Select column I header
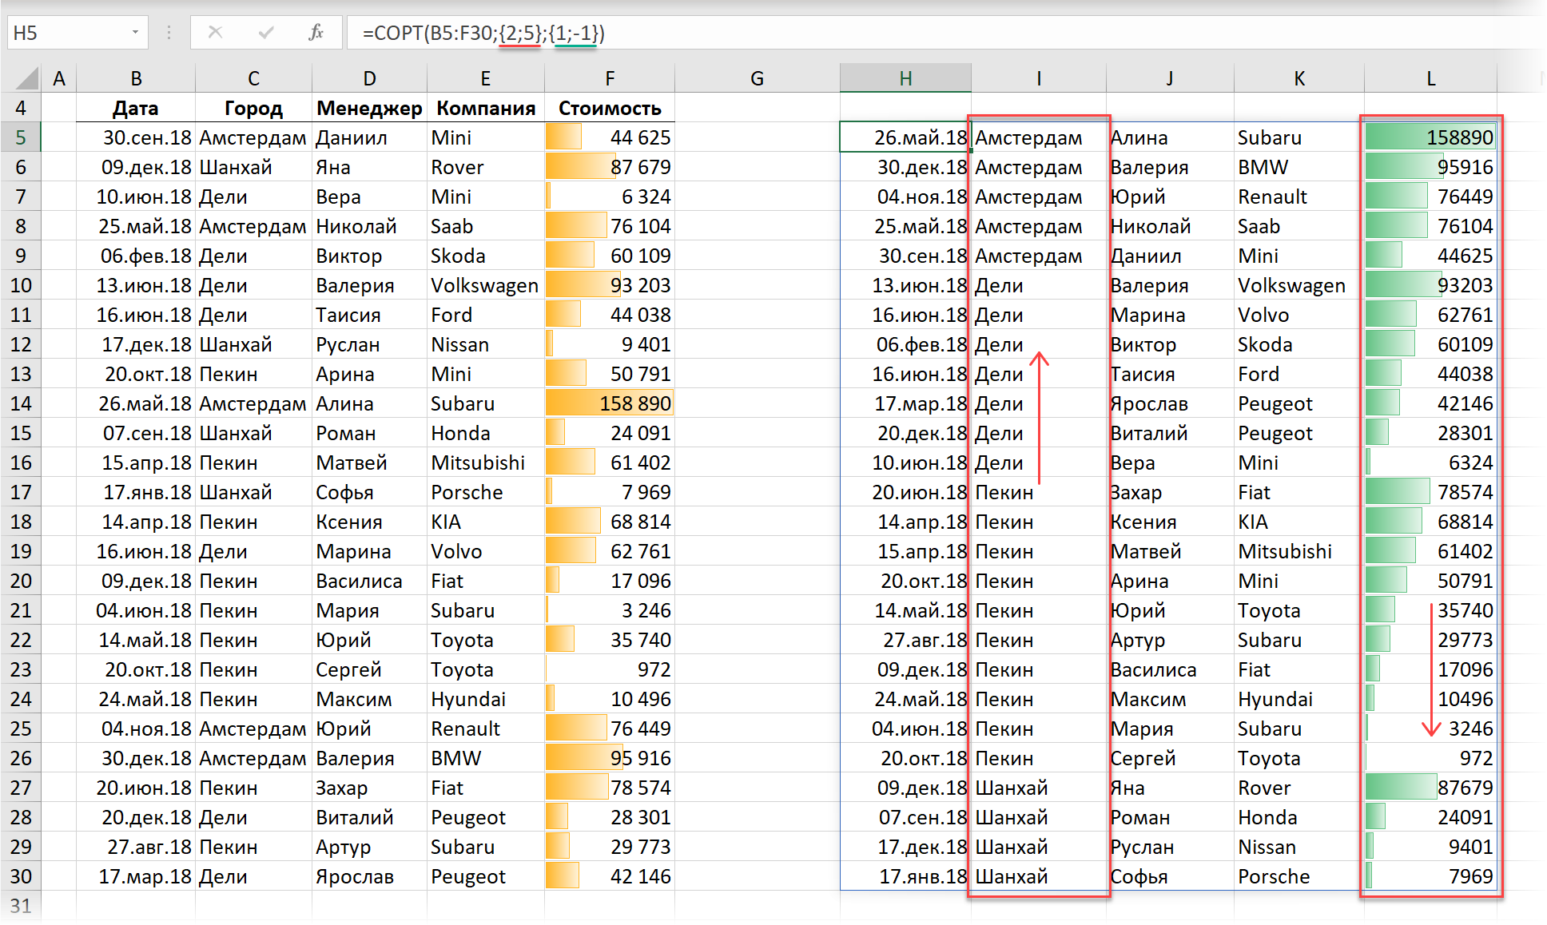The height and width of the screenshot is (925, 1547). [1039, 78]
